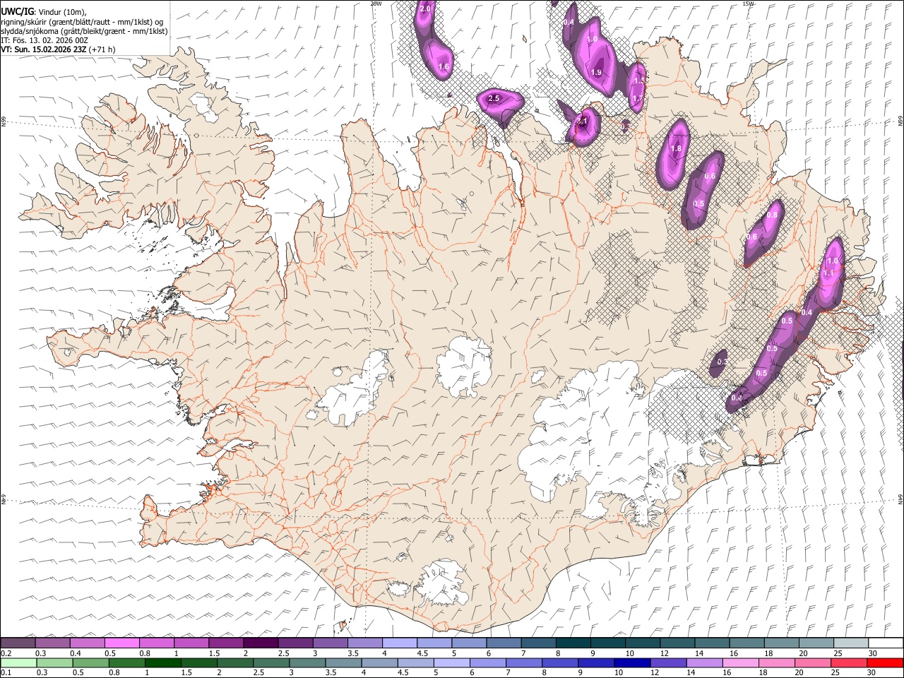Click the lower legend swatch between 2 and 2.5
Viewport: 904px width, 678px height.
click(x=234, y=663)
